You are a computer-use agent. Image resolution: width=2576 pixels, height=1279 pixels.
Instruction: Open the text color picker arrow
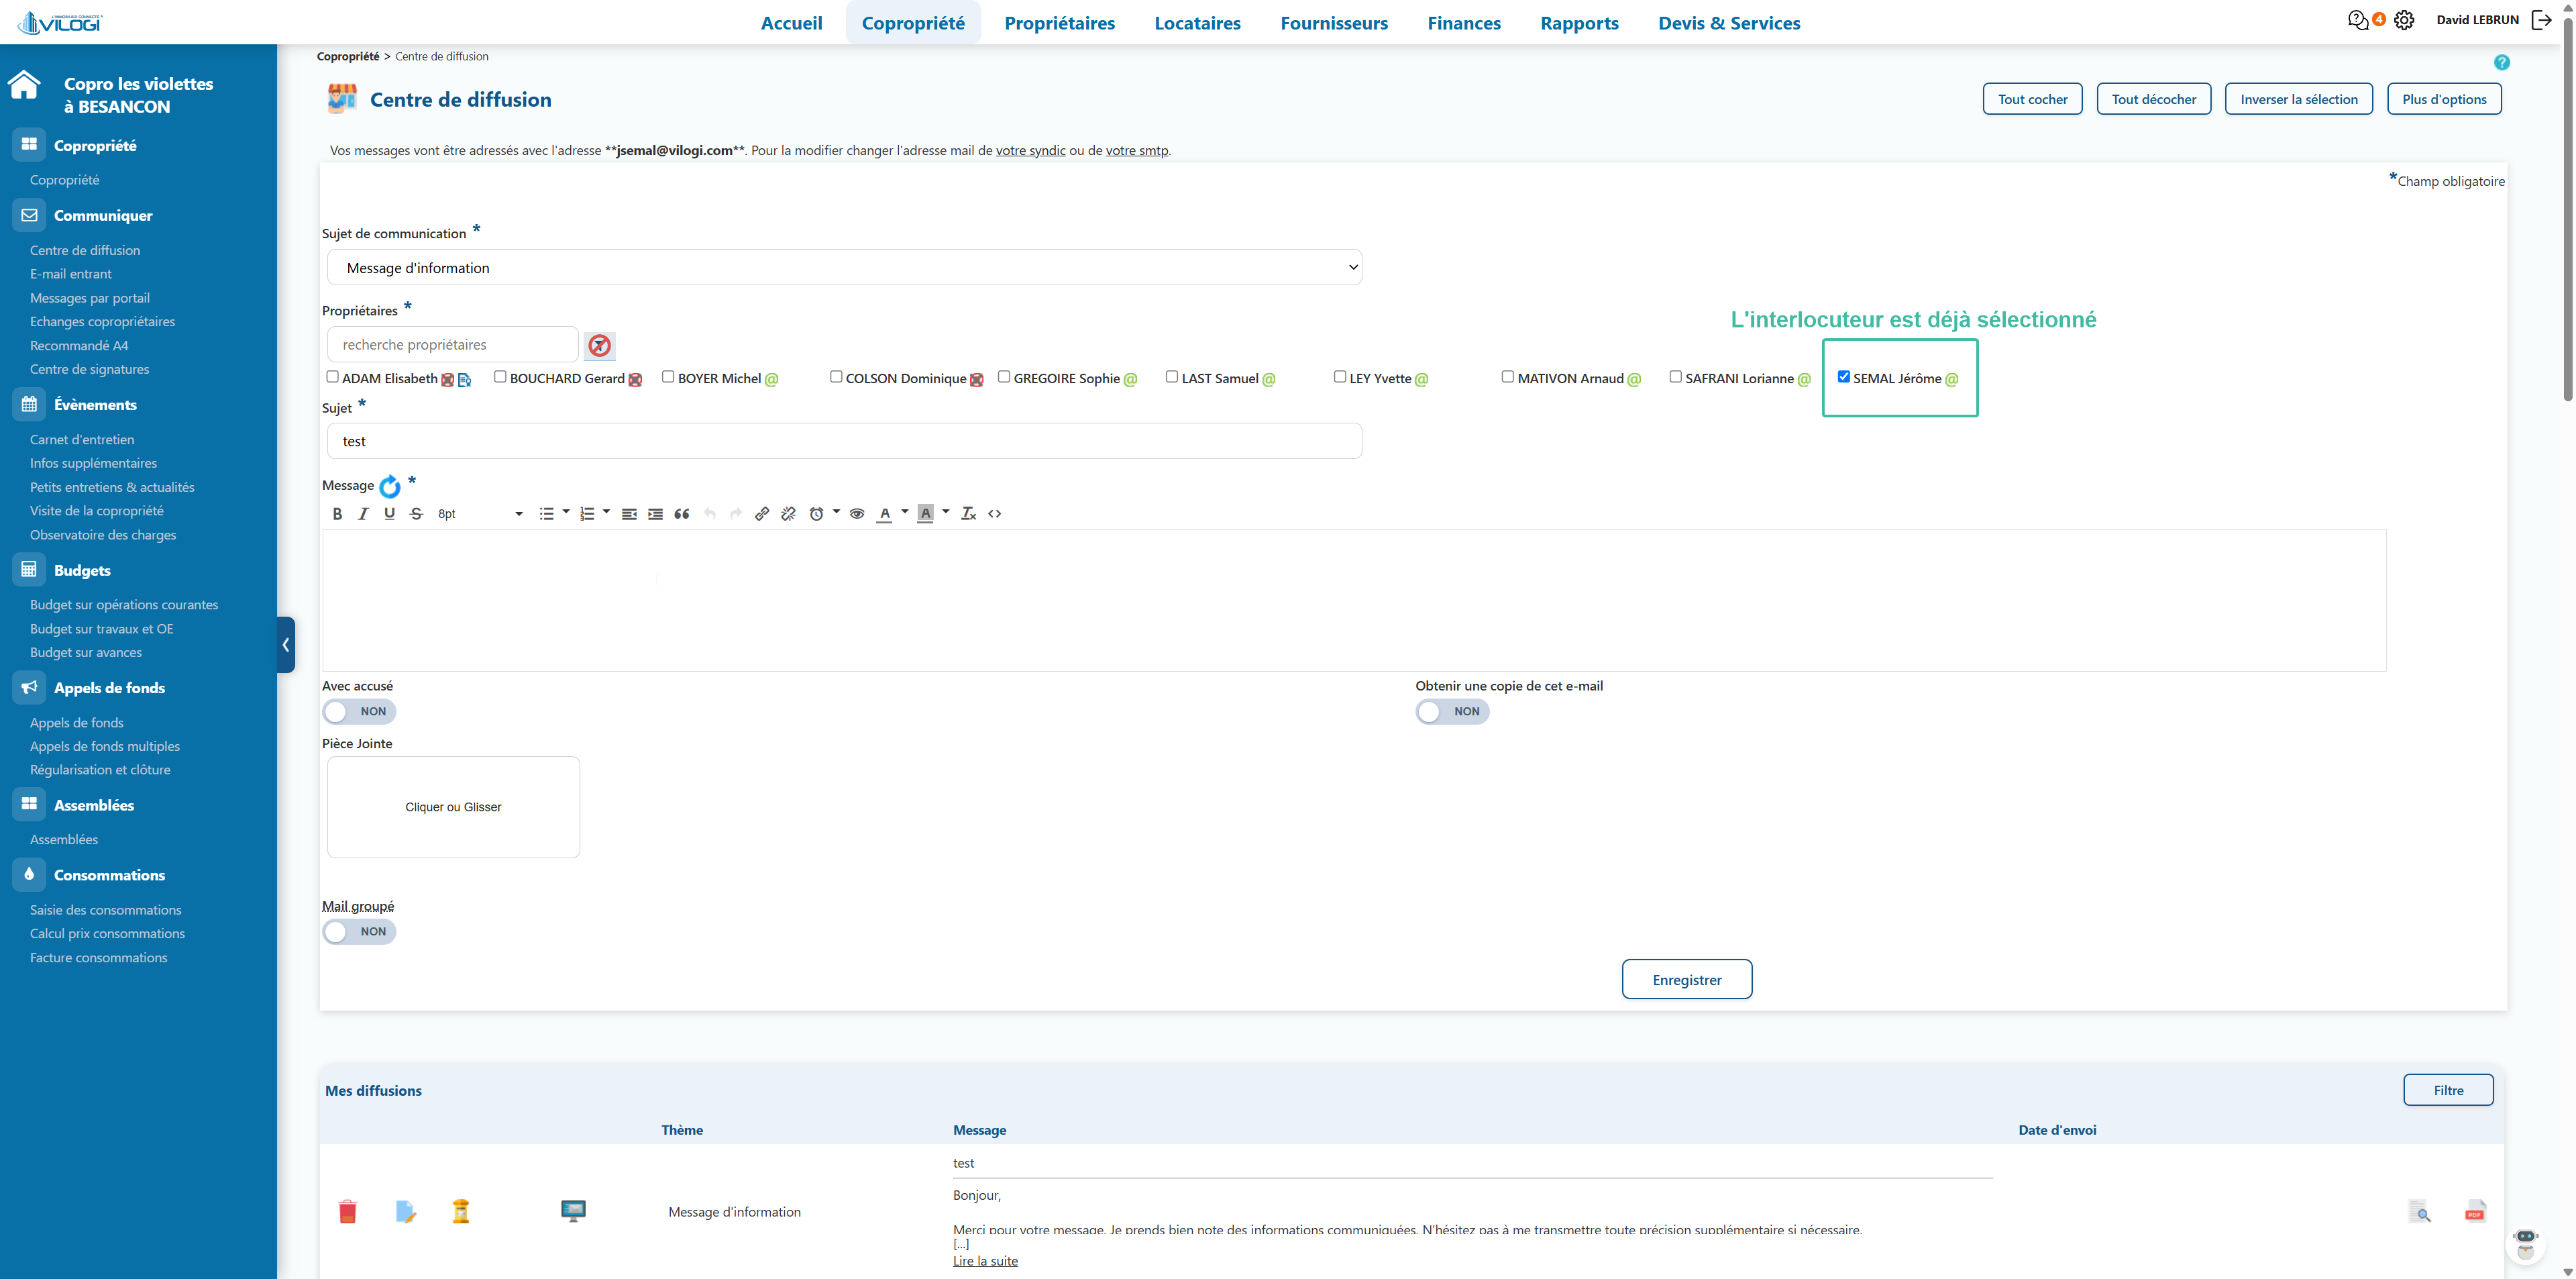coord(905,512)
